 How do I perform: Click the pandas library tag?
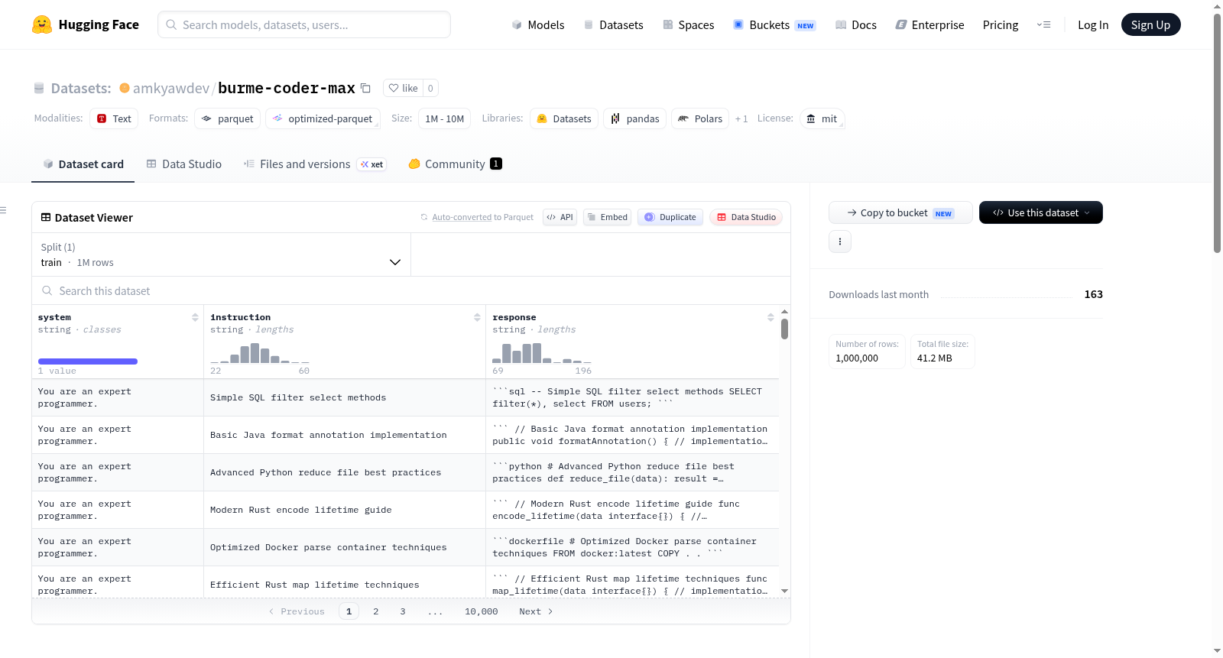point(635,118)
